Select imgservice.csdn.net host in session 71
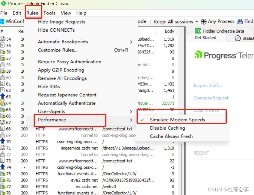 79,148
